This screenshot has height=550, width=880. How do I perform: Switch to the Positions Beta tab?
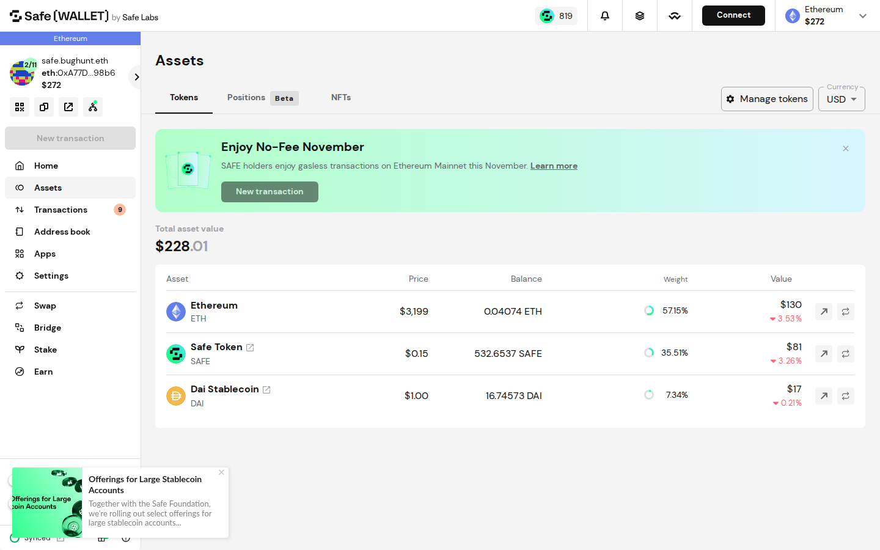pyautogui.click(x=263, y=98)
